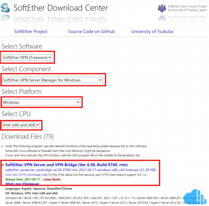The height and width of the screenshot is (206, 209).
Task: Click the Select Platform heading
Action: pyautogui.click(x=21, y=92)
